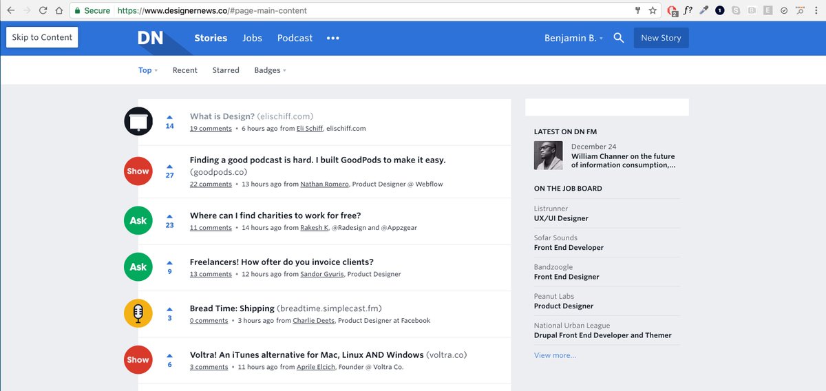The height and width of the screenshot is (391, 826).
Task: Click the yellow microphone badge beside Bread Time
Action: [x=138, y=313]
